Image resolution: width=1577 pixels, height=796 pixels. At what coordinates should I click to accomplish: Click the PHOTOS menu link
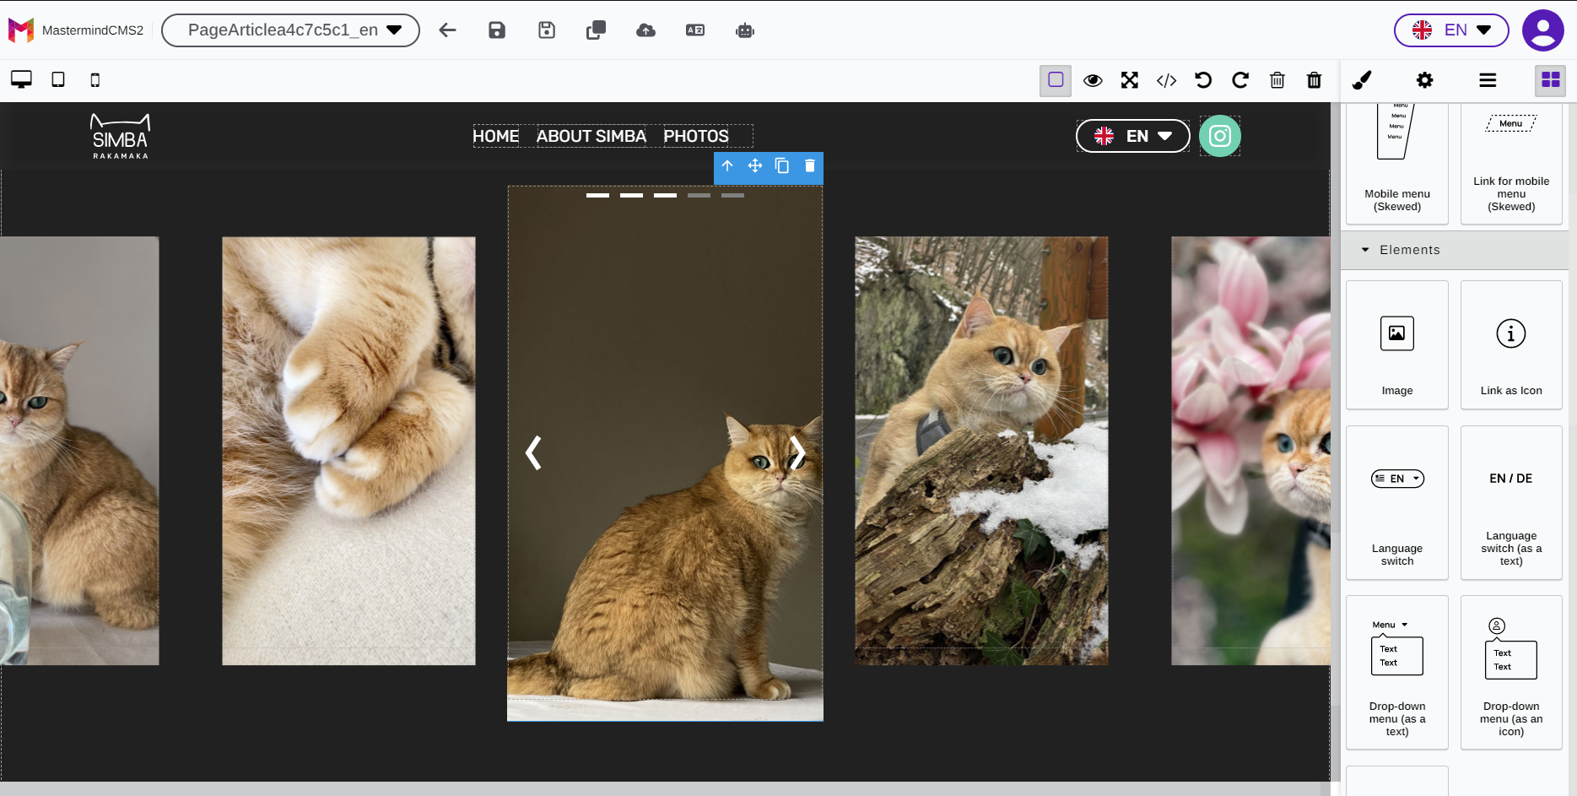click(x=696, y=136)
